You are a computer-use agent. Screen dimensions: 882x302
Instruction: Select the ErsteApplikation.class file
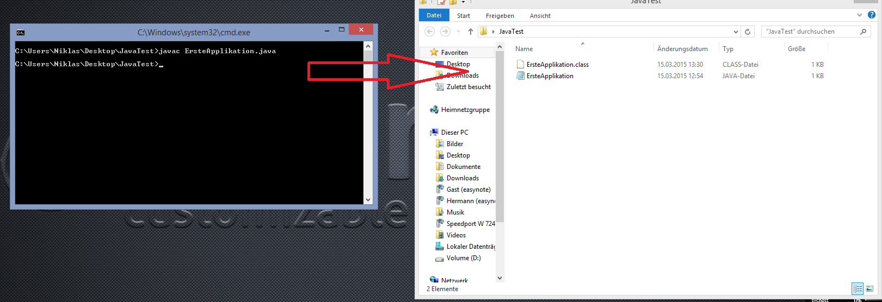557,65
